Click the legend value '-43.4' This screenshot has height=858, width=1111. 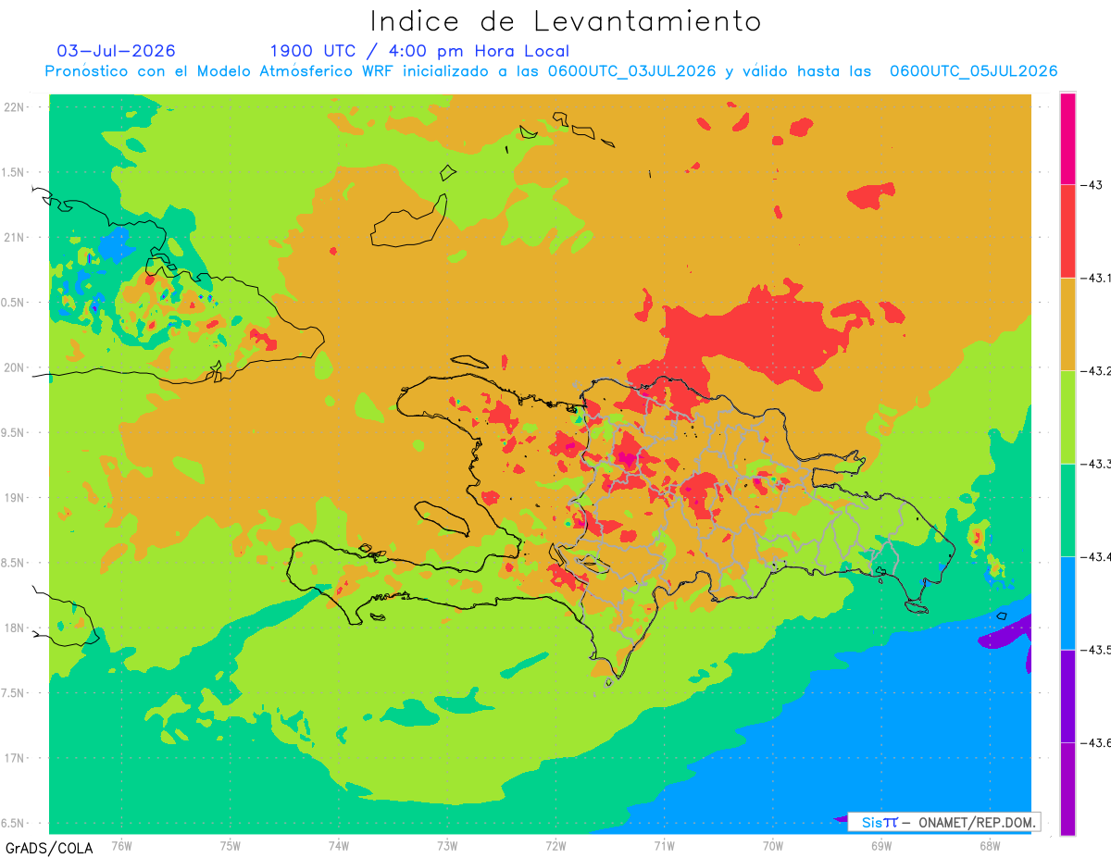1097,557
